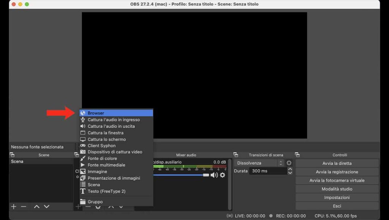The width and height of the screenshot is (389, 220).
Task: Add a new scene with plus icon
Action: pyautogui.click(x=14, y=206)
